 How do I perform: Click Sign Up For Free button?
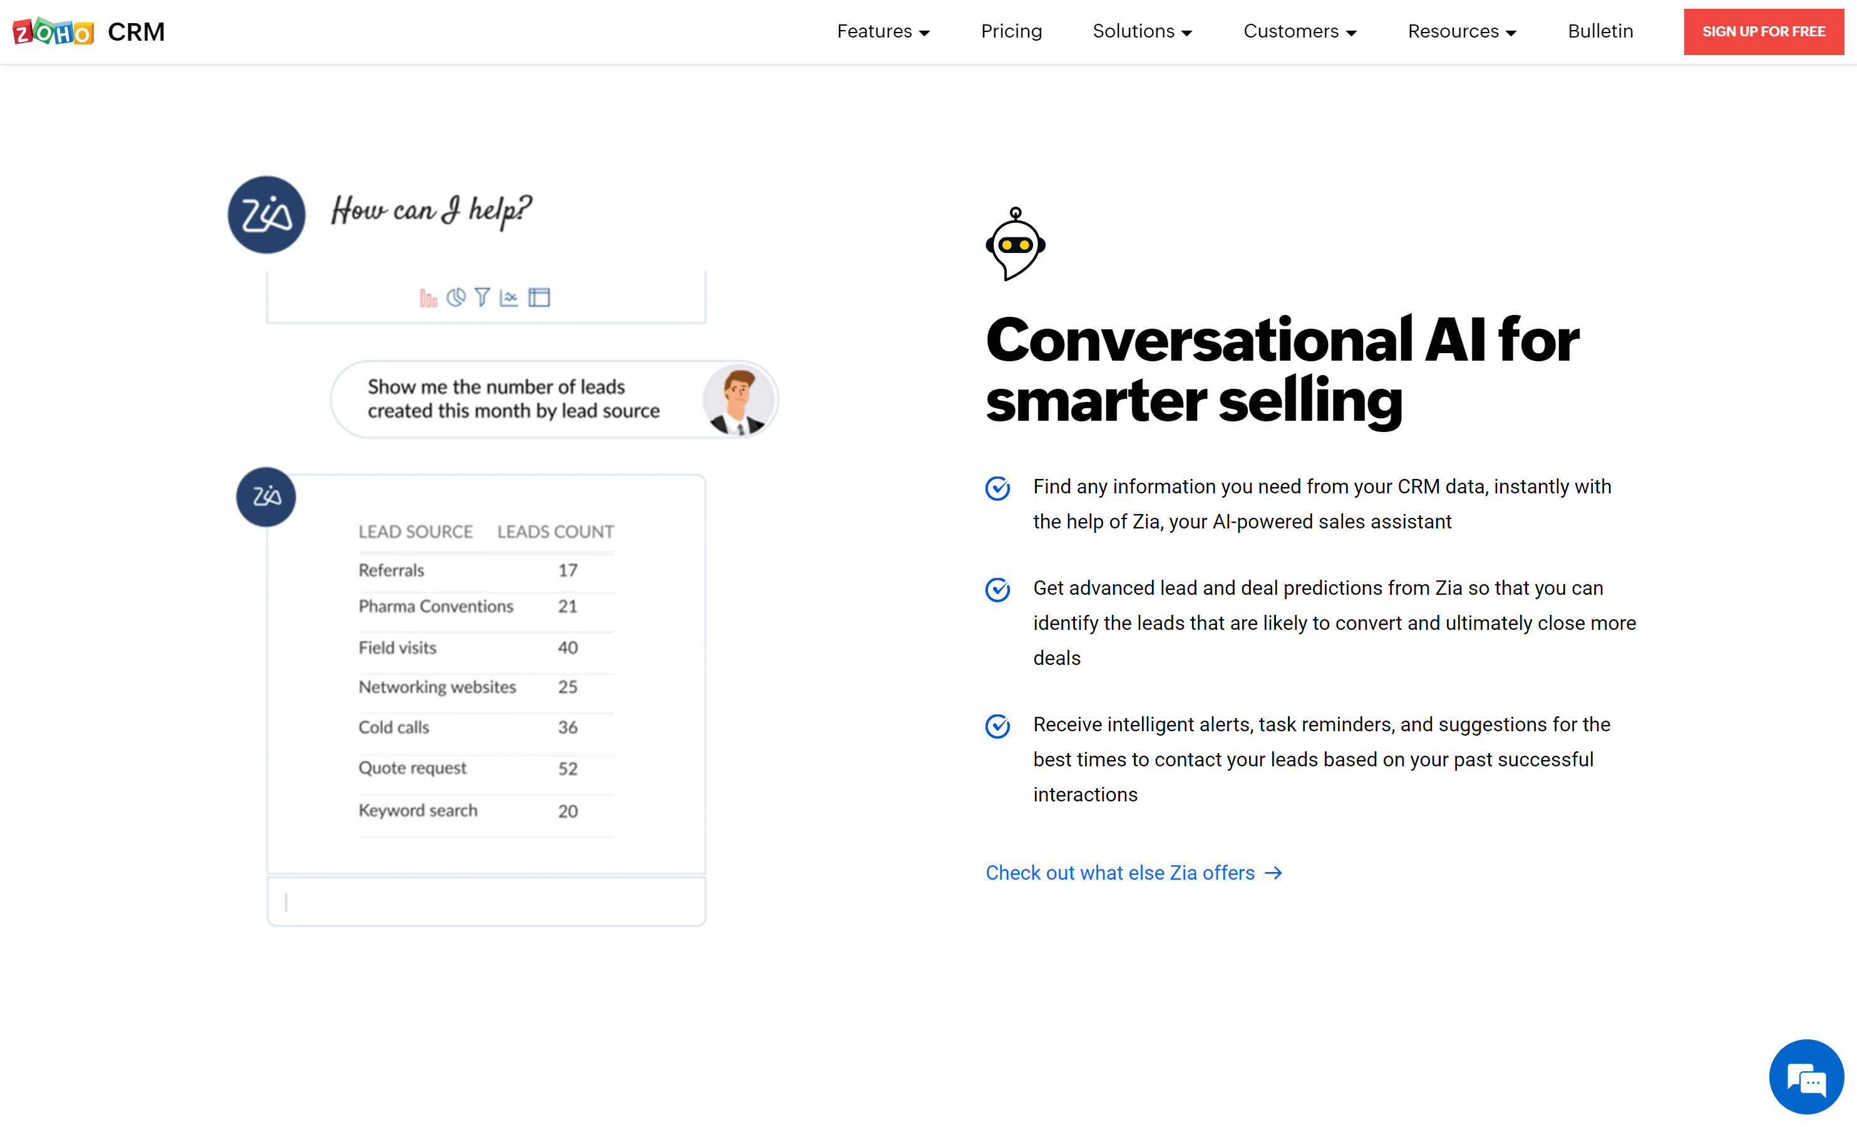pos(1764,32)
